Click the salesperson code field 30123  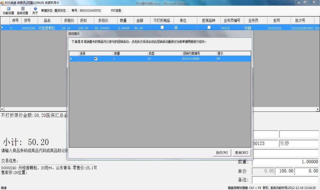(x=265, y=143)
